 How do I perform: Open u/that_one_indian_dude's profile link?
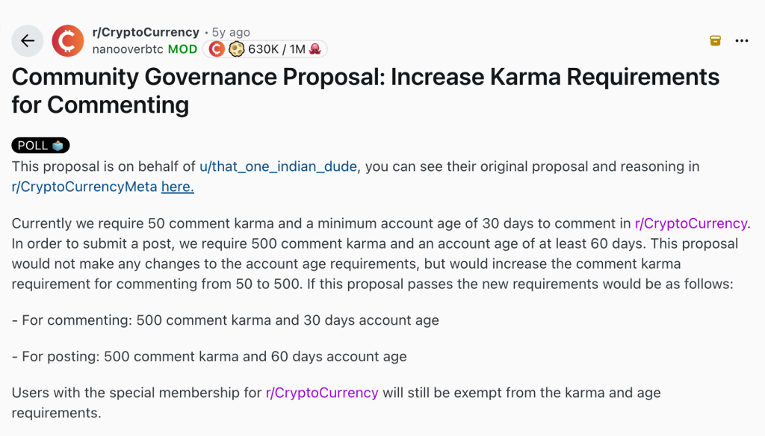point(279,166)
